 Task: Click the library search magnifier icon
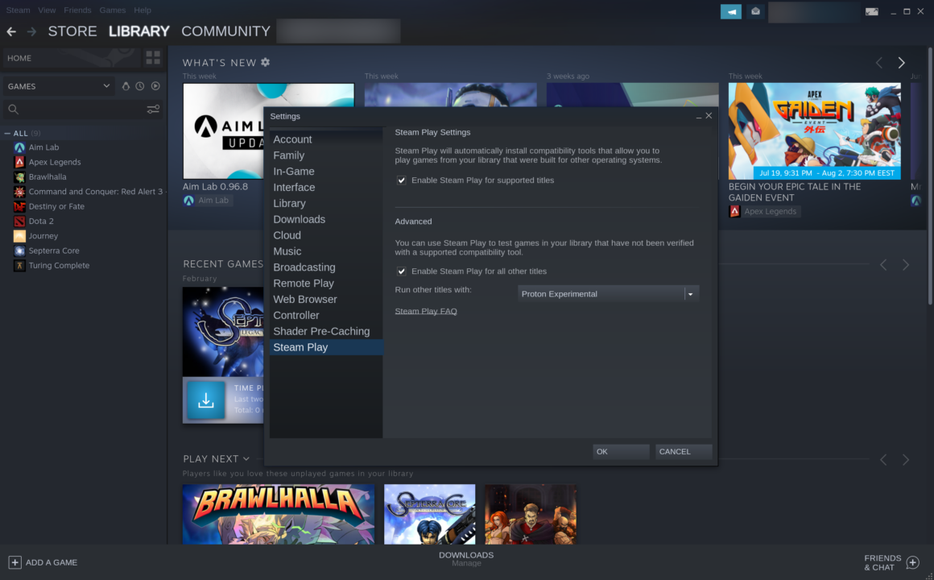(12, 109)
